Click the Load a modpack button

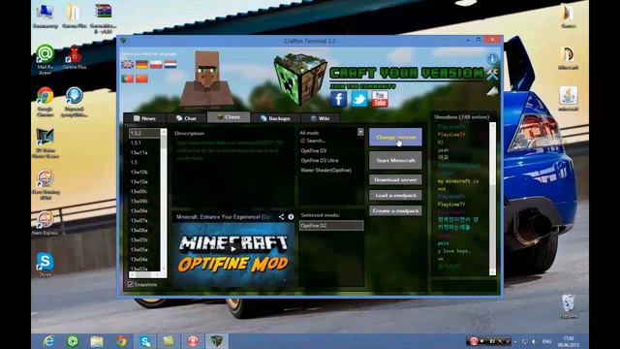click(x=395, y=195)
